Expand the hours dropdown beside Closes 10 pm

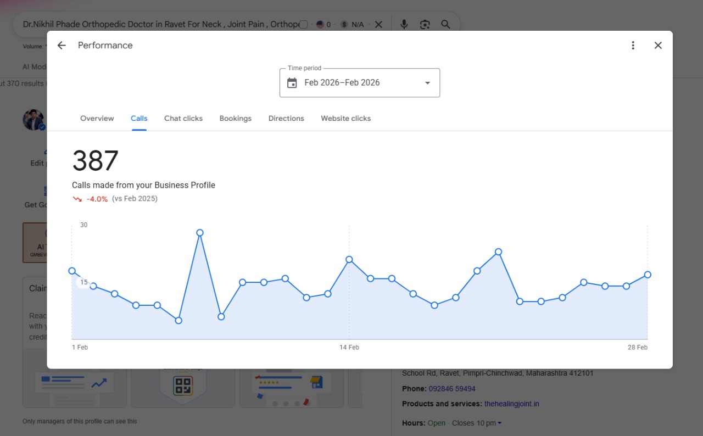(499, 423)
